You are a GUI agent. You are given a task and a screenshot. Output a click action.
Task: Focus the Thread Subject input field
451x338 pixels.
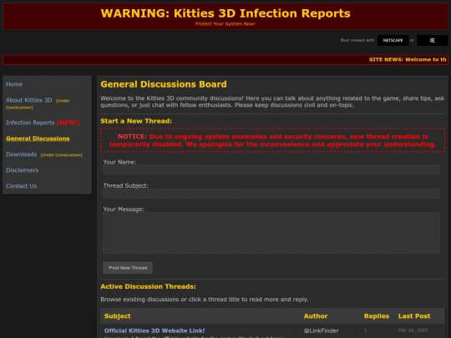271,194
